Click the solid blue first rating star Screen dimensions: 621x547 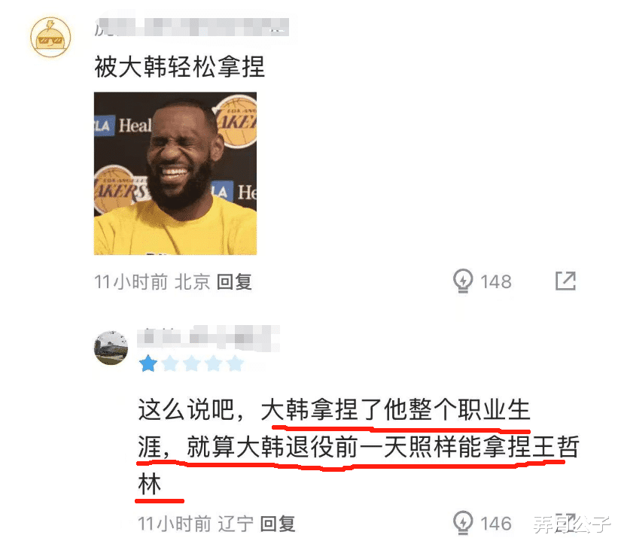click(148, 363)
